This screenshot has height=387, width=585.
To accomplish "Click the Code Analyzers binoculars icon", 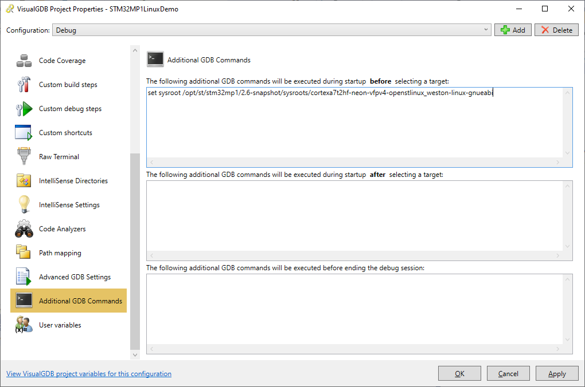I will (24, 228).
